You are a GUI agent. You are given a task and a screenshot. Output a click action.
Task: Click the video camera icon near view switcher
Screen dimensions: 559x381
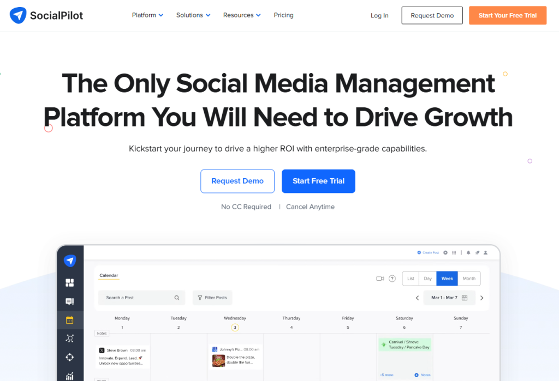point(380,279)
